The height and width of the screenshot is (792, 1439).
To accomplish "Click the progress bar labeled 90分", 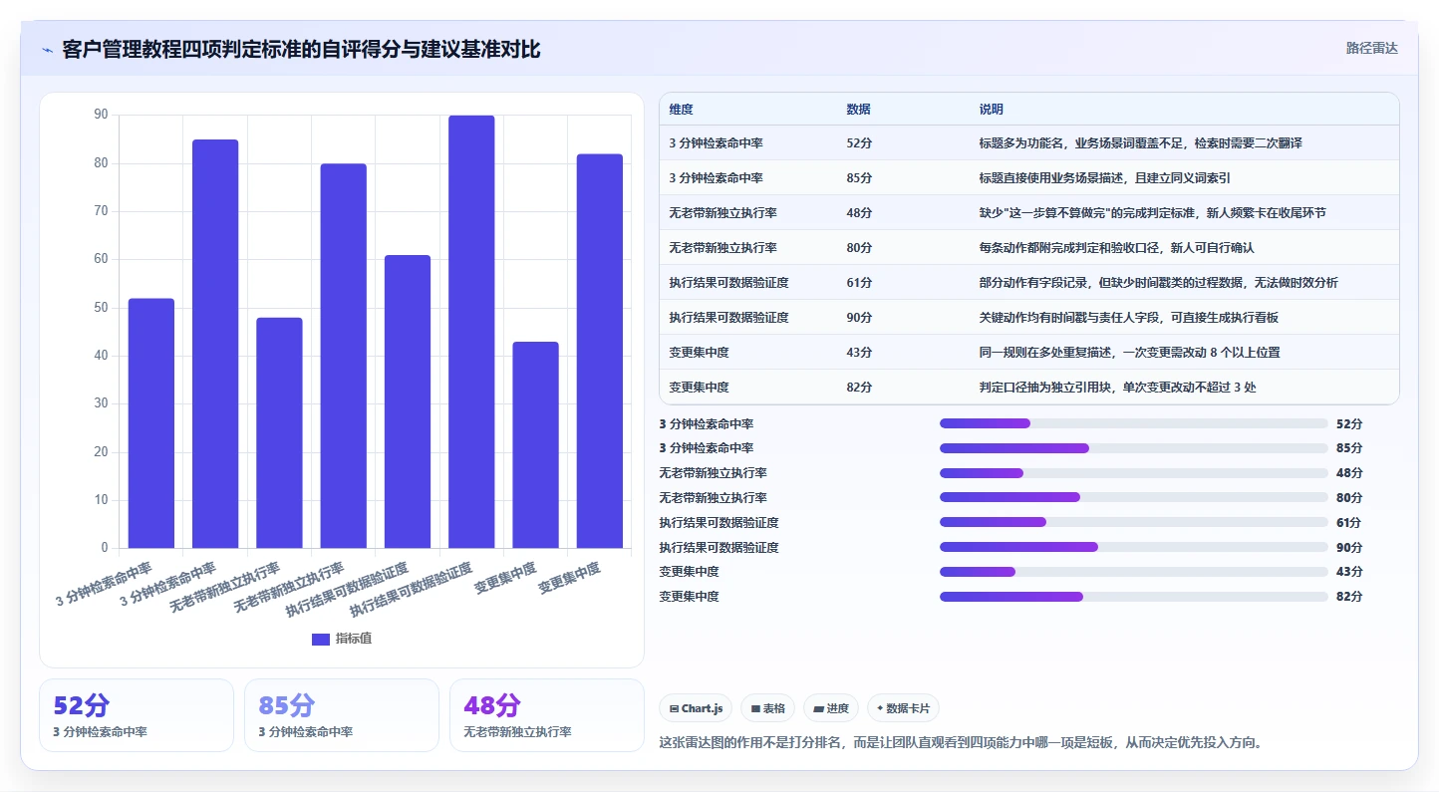I will click(x=1134, y=547).
